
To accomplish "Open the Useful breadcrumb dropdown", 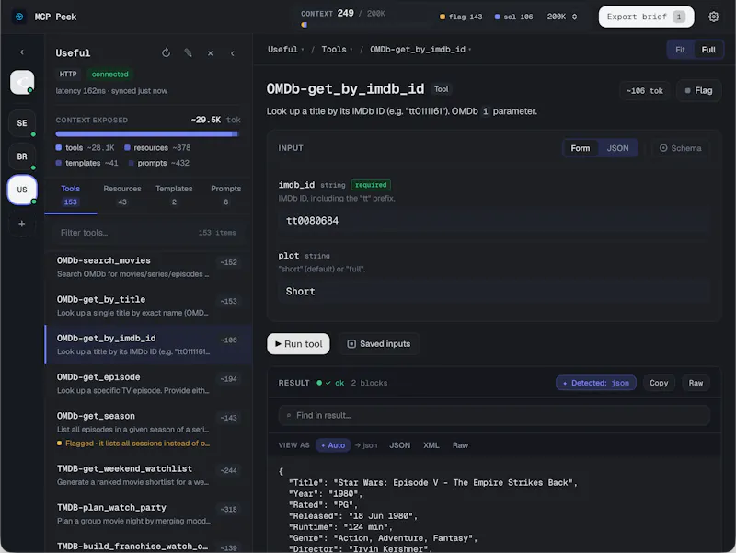I will (x=286, y=50).
